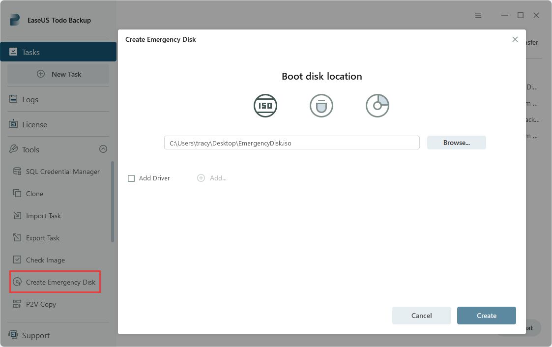Image resolution: width=552 pixels, height=347 pixels.
Task: Click the License badge icon
Action: tap(13, 123)
